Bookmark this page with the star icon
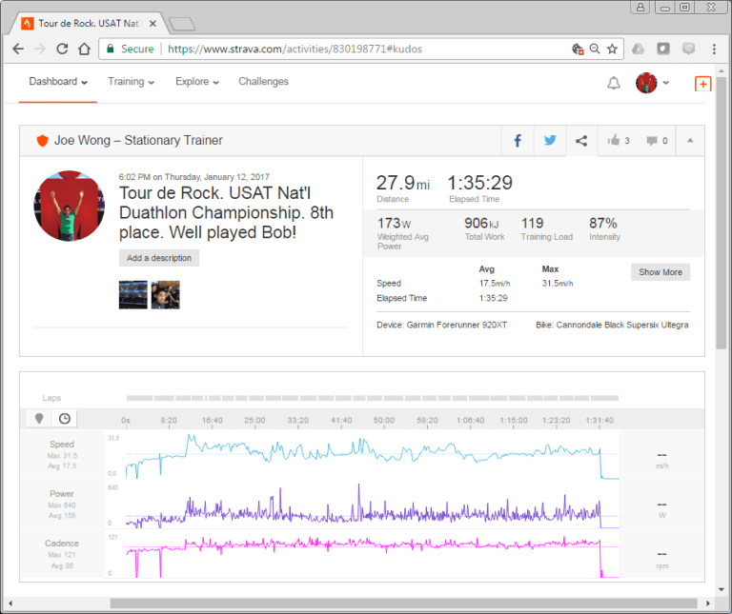732x614 pixels. (612, 49)
